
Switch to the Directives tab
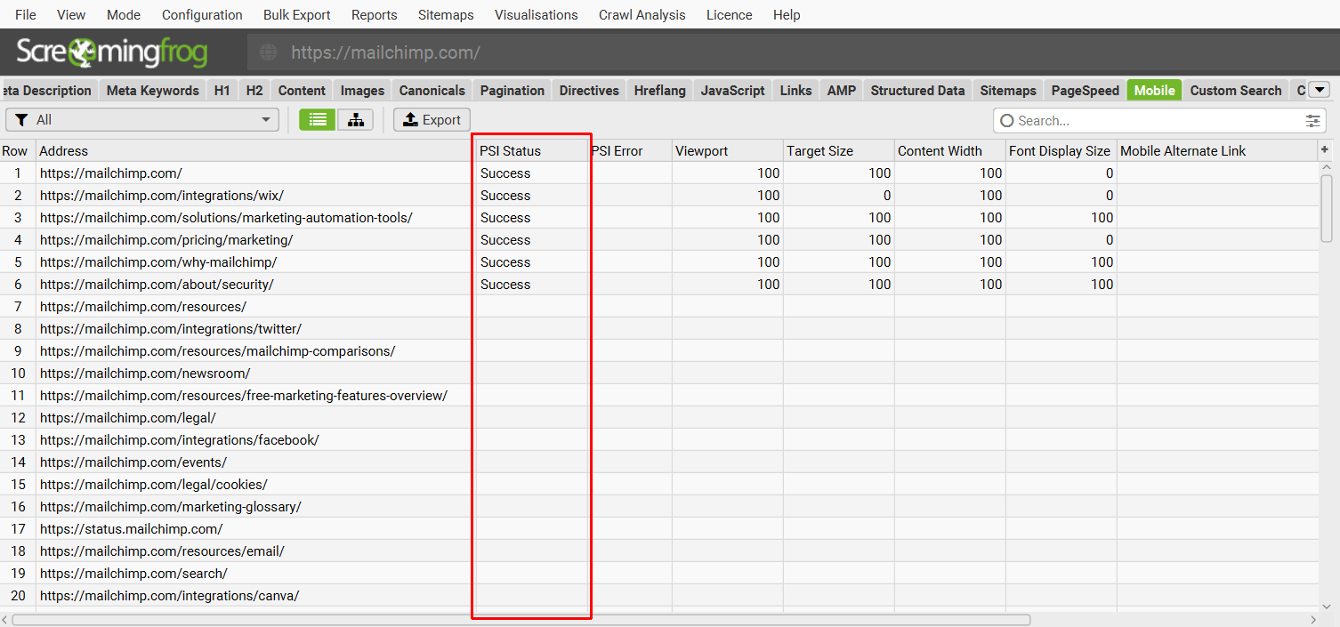589,90
